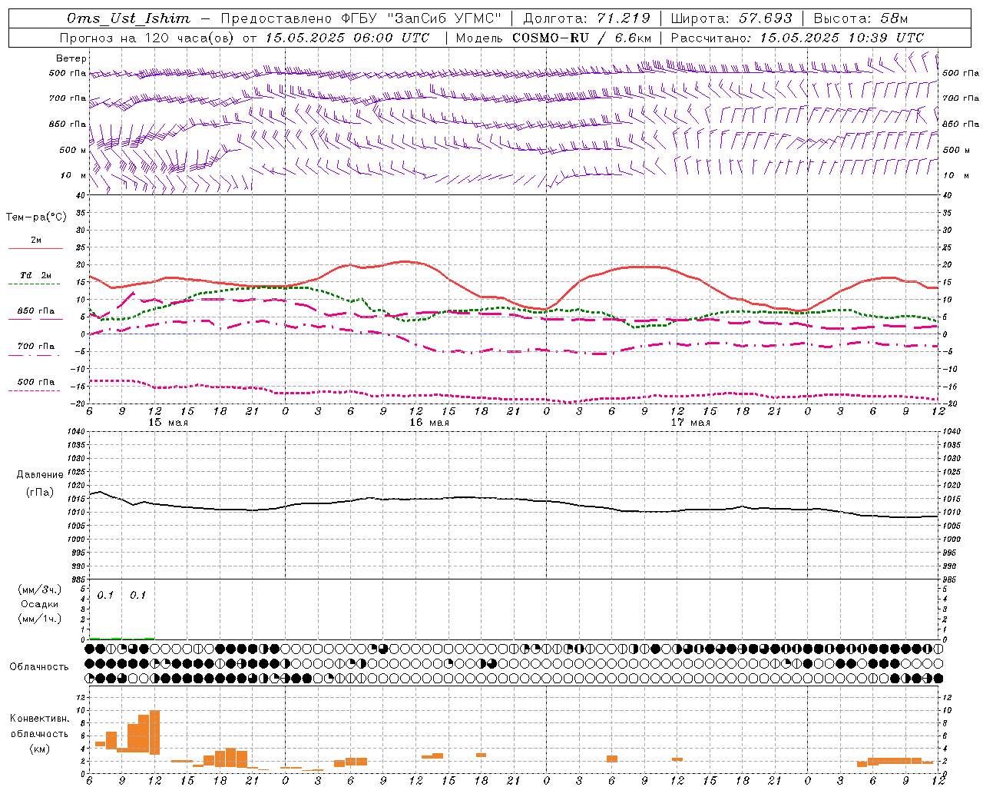
Task: Click the forecast start '15.05.2025 06:00 UTC'
Action: [347, 38]
